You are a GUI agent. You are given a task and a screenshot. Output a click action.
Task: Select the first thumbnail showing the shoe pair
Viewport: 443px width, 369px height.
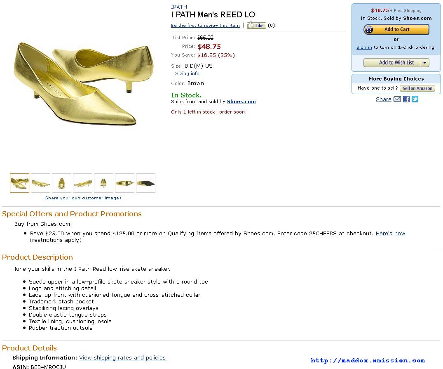(x=20, y=183)
